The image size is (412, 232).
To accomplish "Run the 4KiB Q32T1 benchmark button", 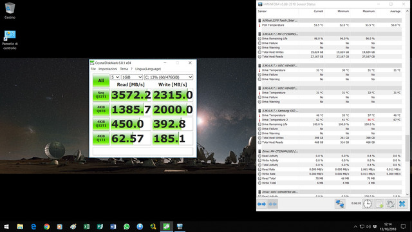I will 101,124.
